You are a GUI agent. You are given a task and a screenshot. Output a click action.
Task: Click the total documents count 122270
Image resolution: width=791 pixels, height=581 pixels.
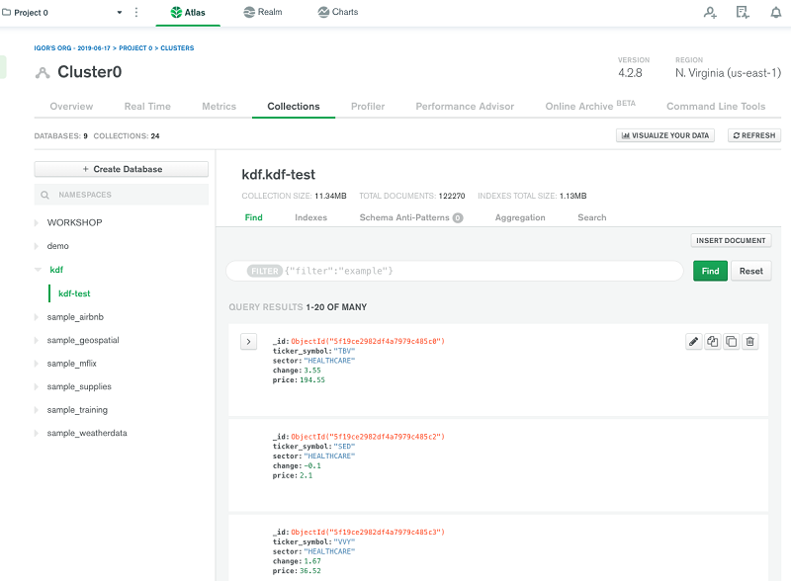tap(452, 197)
